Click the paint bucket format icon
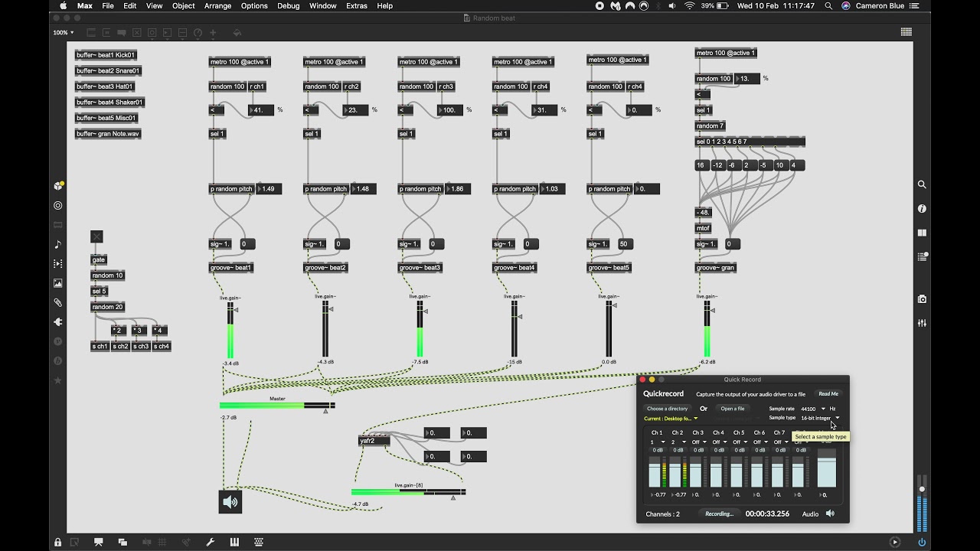 tap(237, 33)
